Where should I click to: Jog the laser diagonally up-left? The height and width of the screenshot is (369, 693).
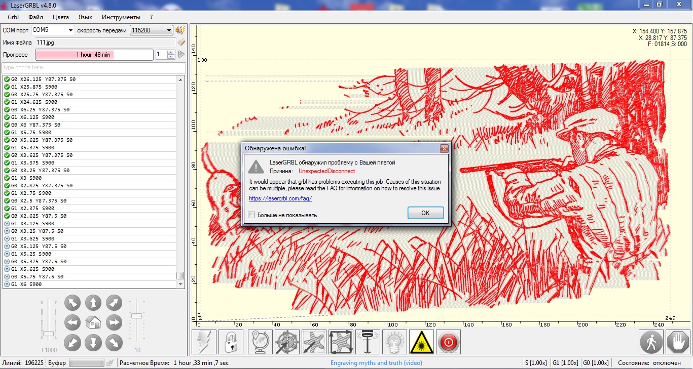(x=73, y=303)
